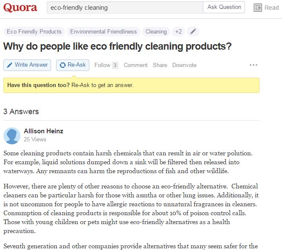Viewport: 282px width, 250px height.
Task: Click the Comment link under question
Action: coord(136,65)
